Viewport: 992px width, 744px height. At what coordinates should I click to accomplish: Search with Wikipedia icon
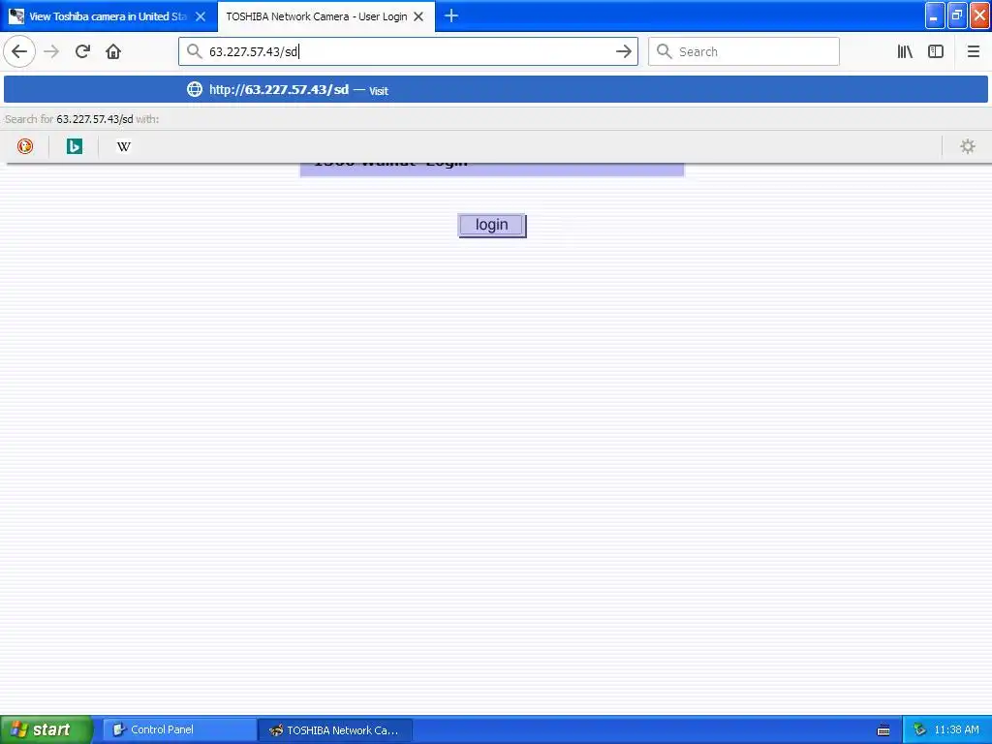click(x=123, y=147)
